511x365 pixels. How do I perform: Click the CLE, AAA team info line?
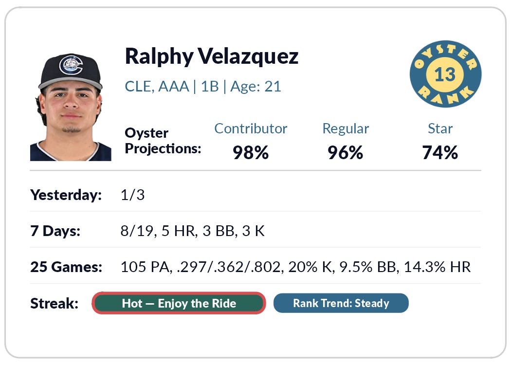[203, 87]
